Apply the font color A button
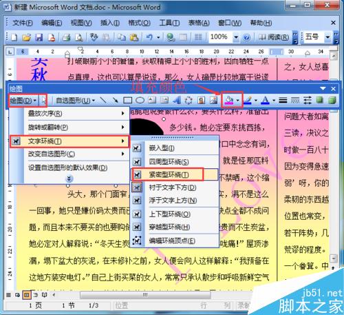This screenshot has width=344, height=315. click(266, 100)
